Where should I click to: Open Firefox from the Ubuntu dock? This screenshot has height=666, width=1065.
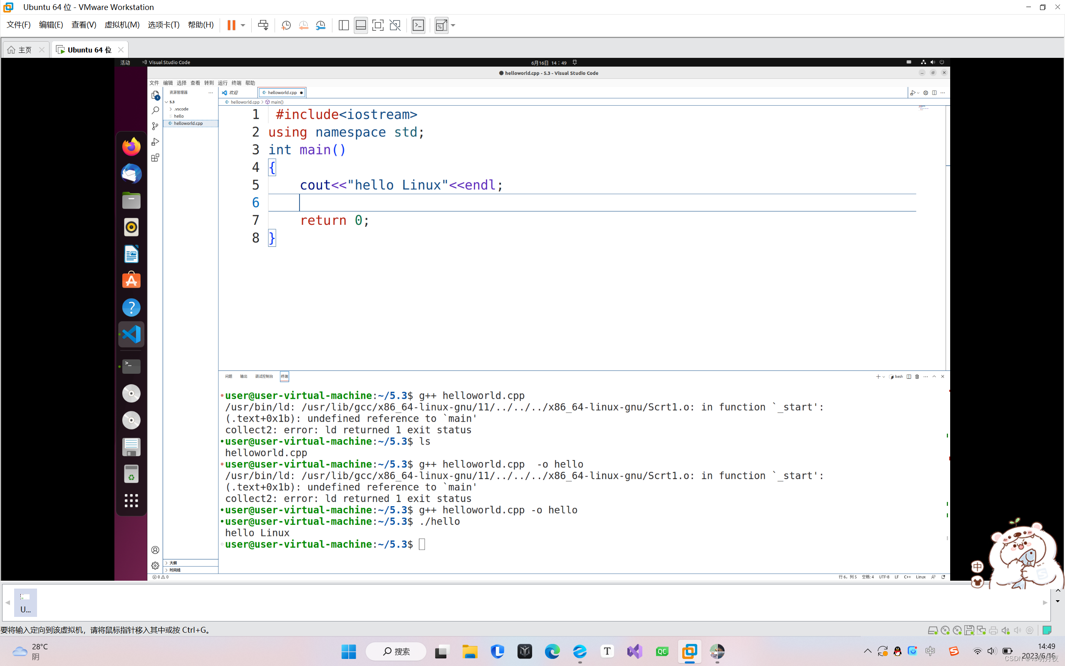pyautogui.click(x=131, y=147)
